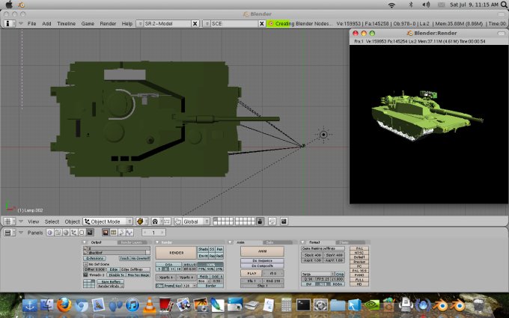Launch Firefox from the dock
509x318 pixels.
click(65, 305)
